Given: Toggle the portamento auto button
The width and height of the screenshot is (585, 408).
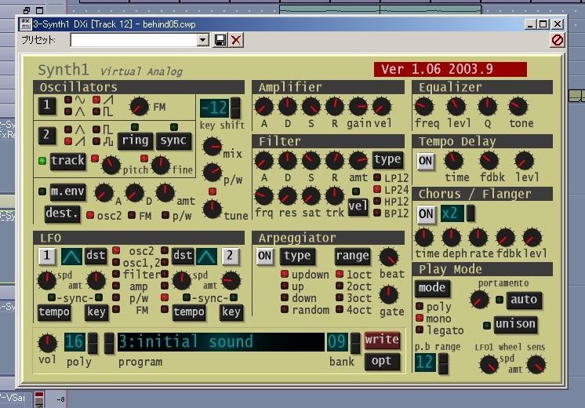Looking at the screenshot, I should (524, 301).
